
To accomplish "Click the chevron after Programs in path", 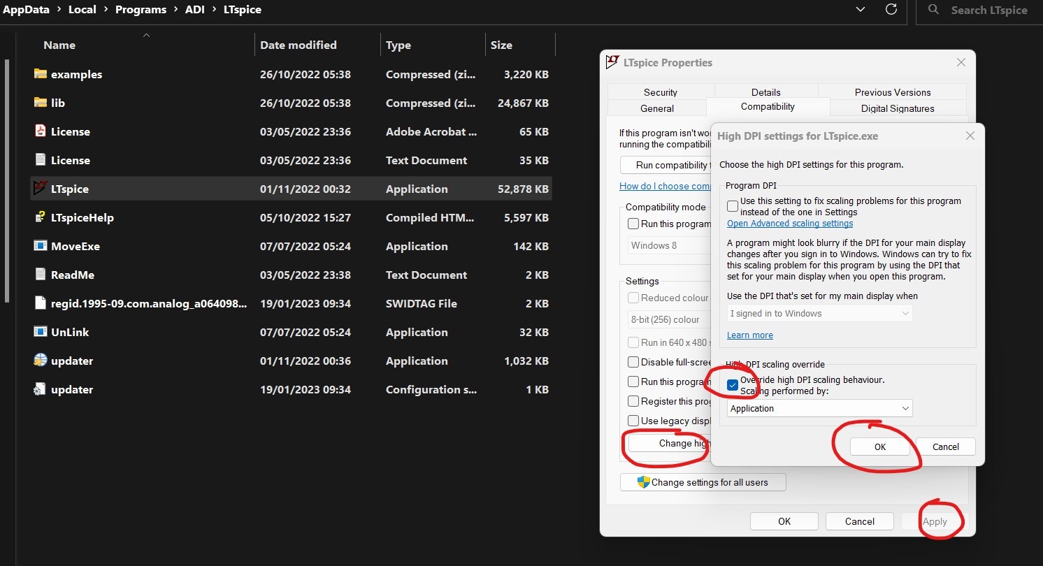I will click(175, 10).
